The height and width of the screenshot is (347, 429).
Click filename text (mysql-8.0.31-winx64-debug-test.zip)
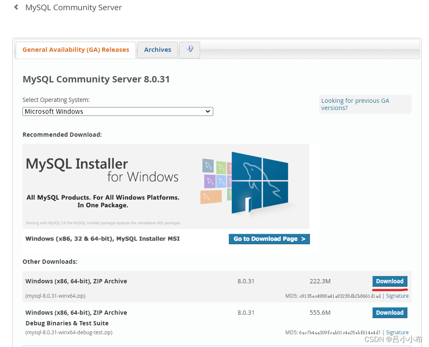tap(69, 333)
